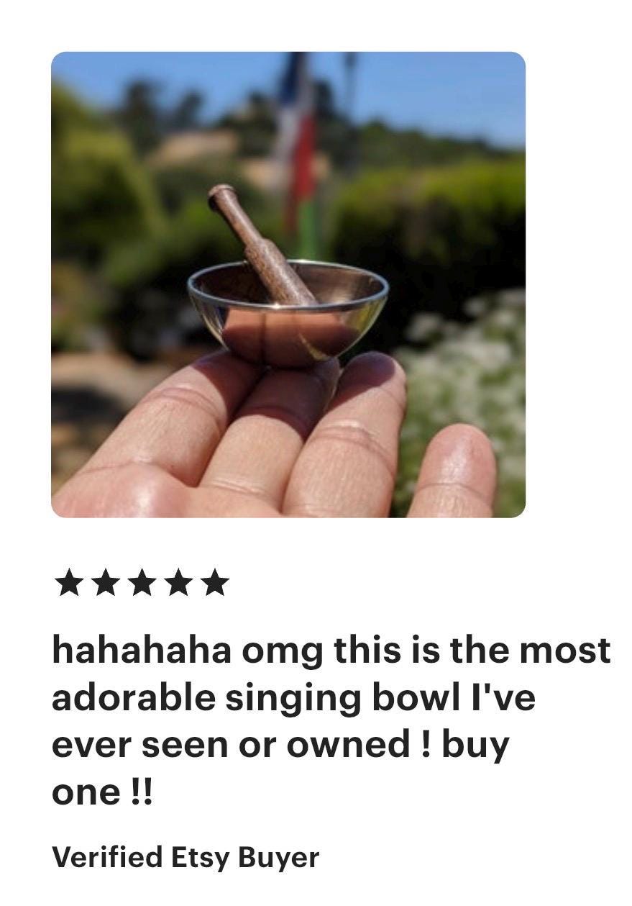The image size is (632, 906).
Task: Click the metal singing bowl in the photo
Action: 288,313
